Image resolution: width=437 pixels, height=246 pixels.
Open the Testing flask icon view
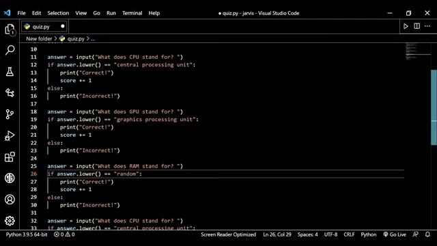(10, 72)
